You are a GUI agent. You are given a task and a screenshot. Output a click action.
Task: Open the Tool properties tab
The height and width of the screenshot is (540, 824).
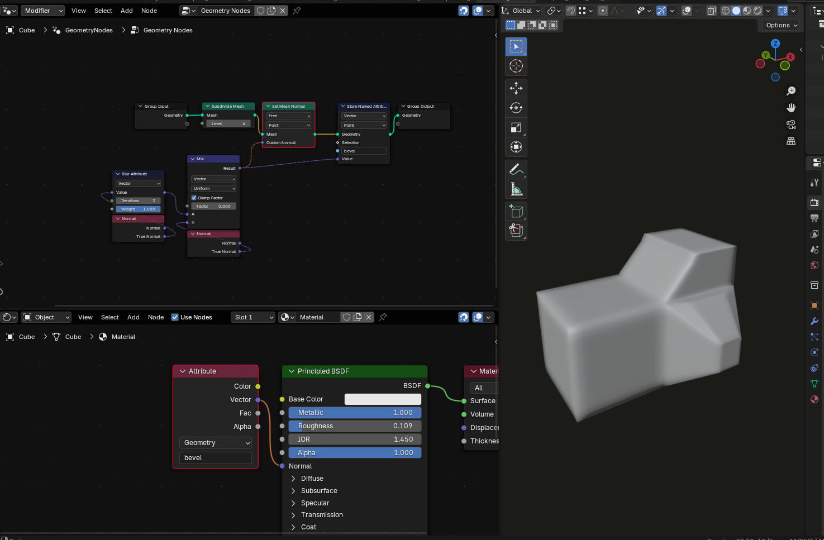click(x=815, y=183)
